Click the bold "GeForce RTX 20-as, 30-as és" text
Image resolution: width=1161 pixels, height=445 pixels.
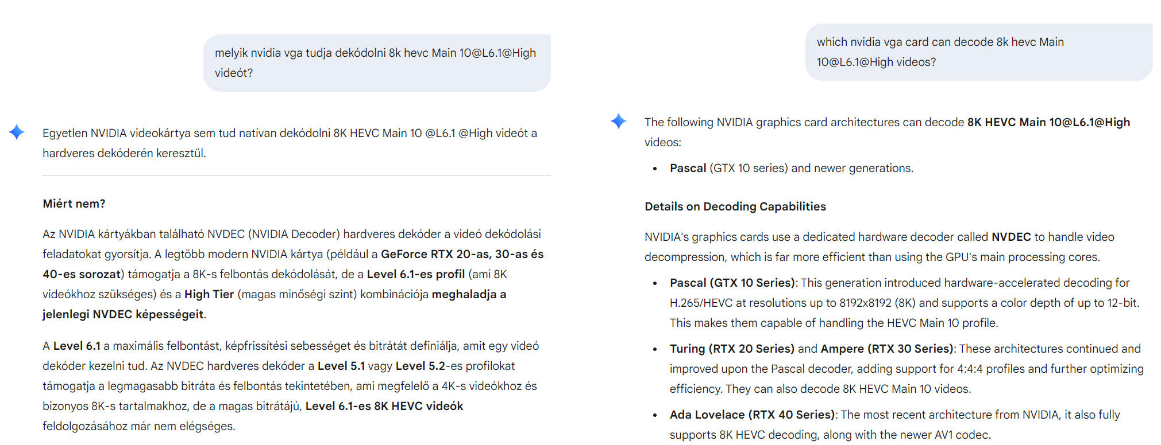462,254
